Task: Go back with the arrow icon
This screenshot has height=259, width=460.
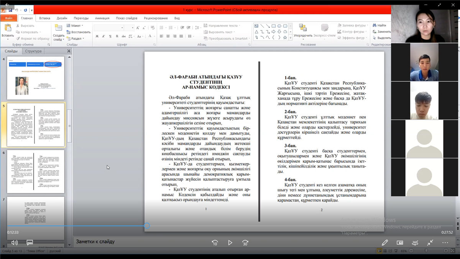Action: click(x=7, y=5)
